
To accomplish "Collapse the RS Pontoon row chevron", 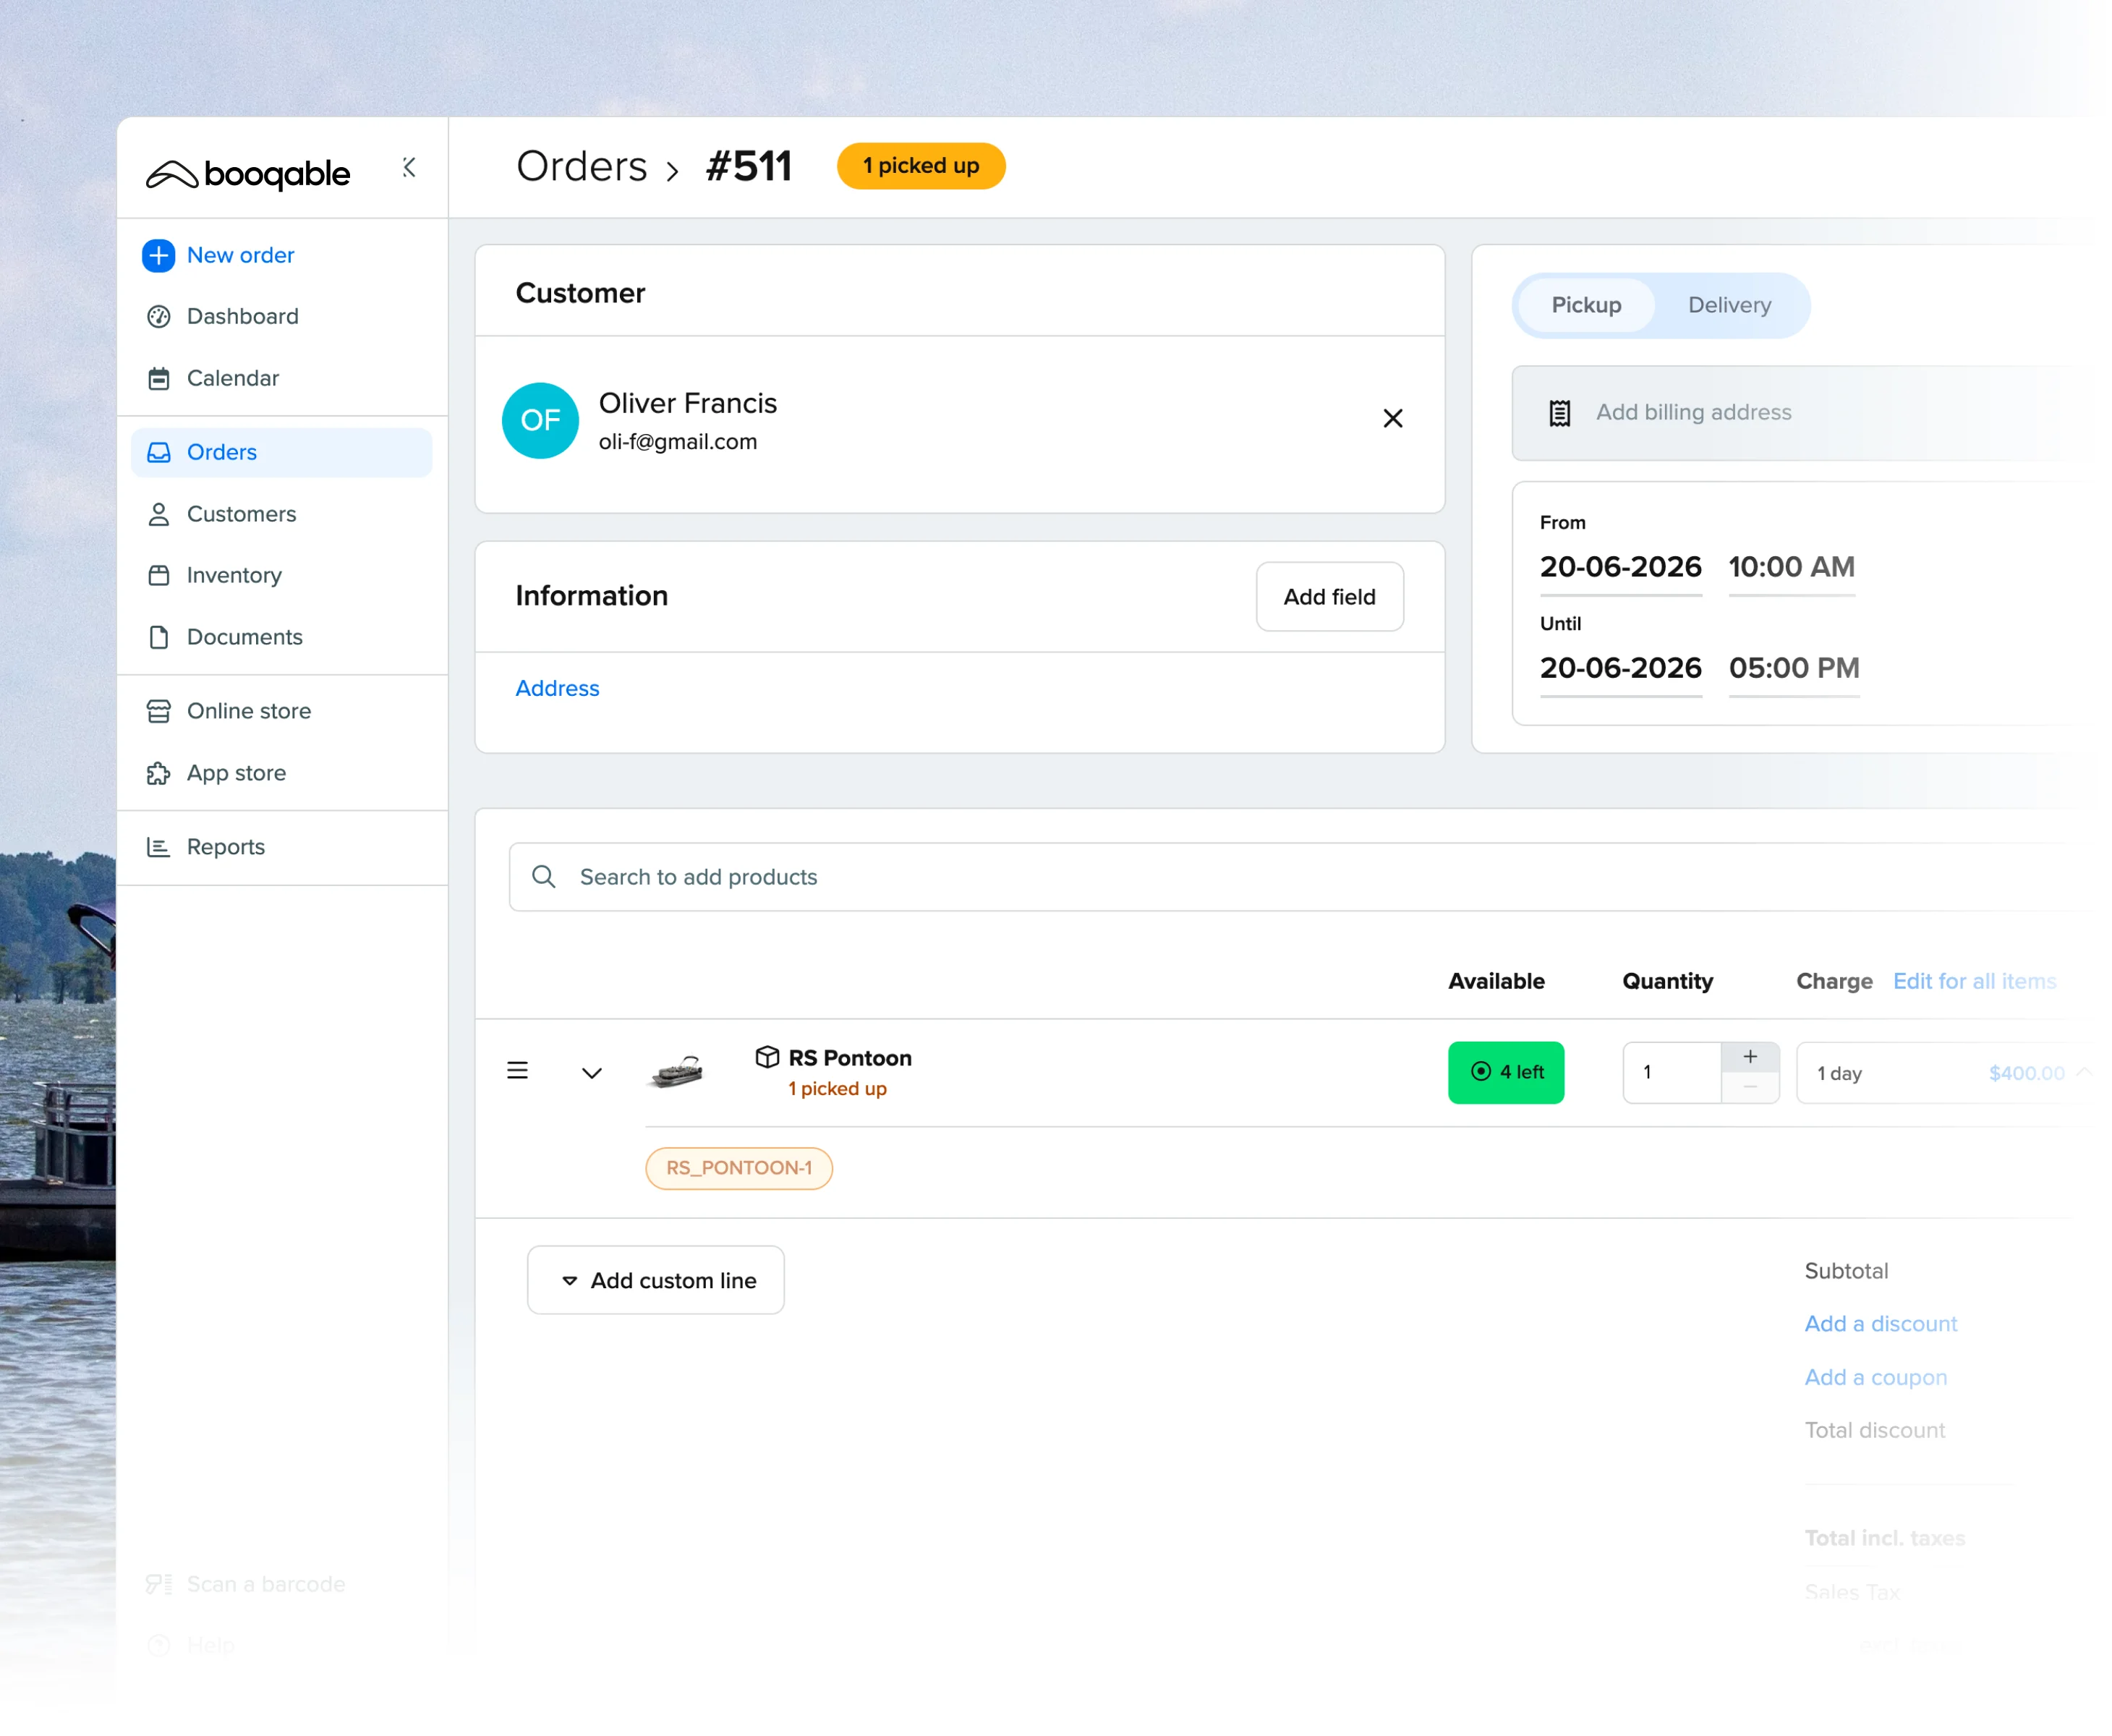I will tap(592, 1073).
